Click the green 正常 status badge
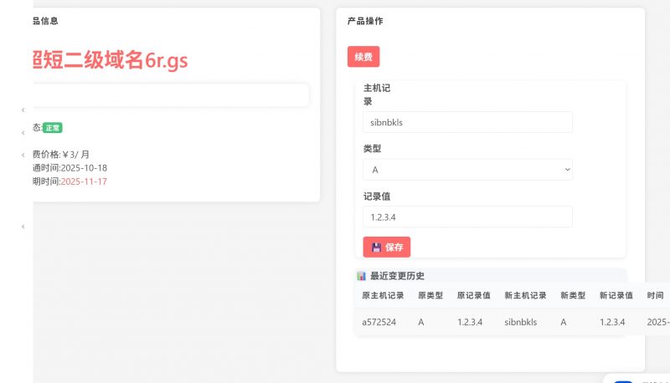The image size is (670, 383). click(53, 128)
